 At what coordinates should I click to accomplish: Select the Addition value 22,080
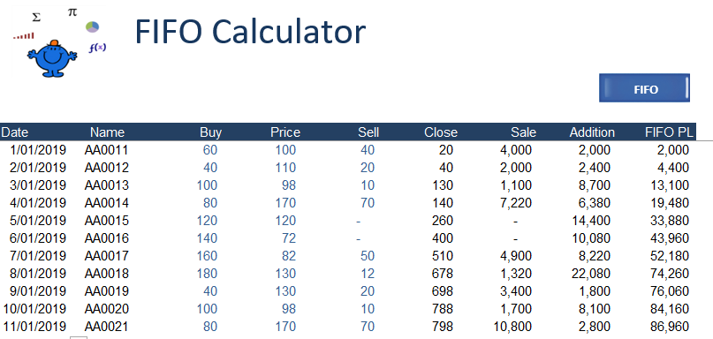click(591, 274)
